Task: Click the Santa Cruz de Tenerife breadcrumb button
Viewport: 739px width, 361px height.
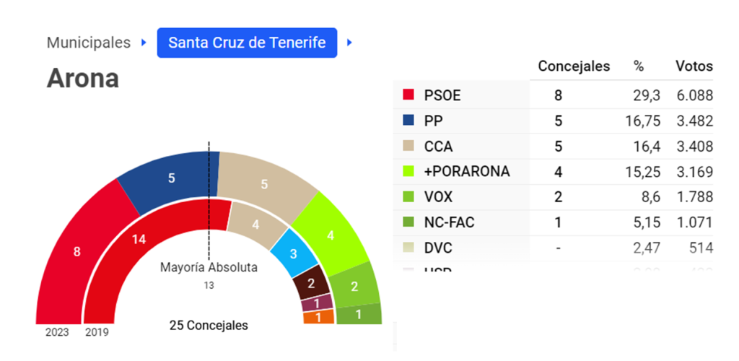Action: click(247, 43)
